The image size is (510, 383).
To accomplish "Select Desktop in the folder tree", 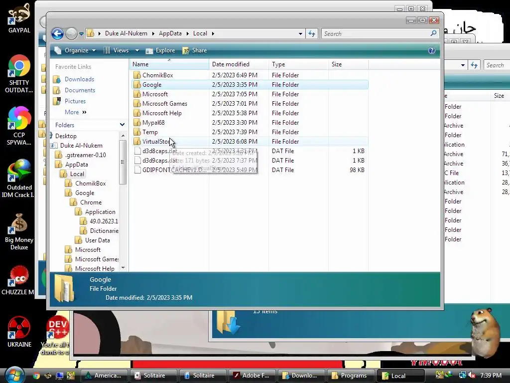I will (x=66, y=136).
